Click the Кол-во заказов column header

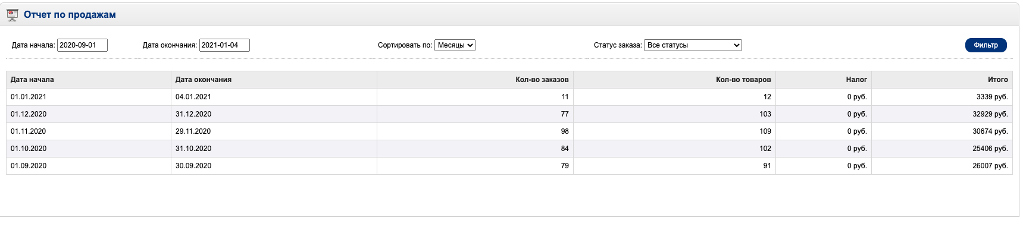(542, 80)
